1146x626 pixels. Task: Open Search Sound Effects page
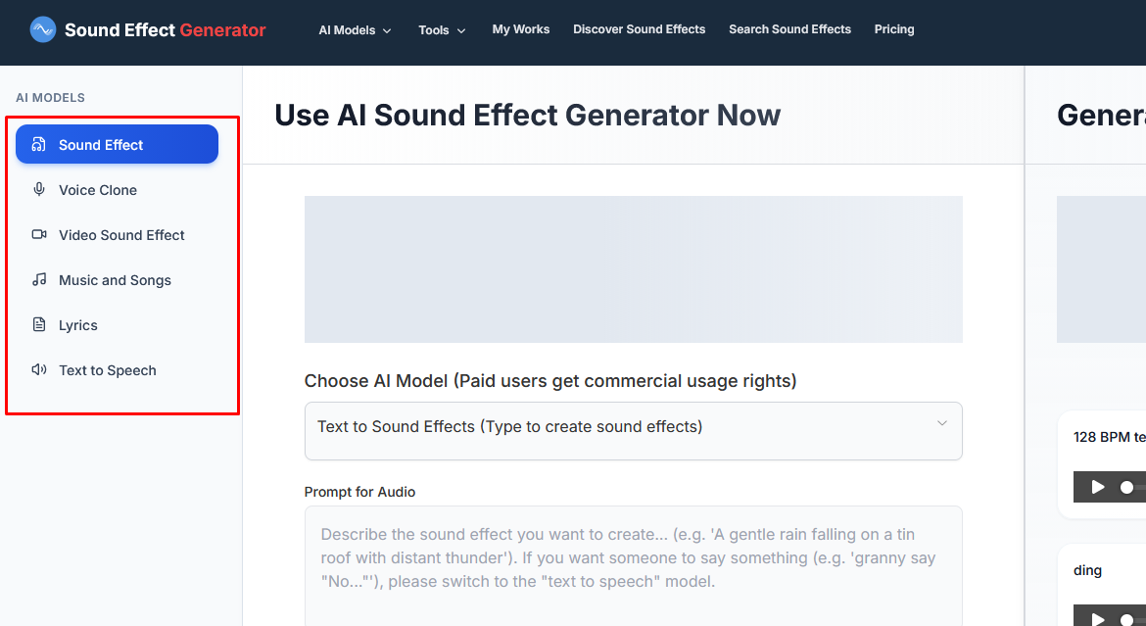click(x=789, y=29)
